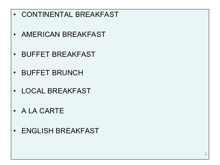Click the ENGLISH BREAKFAST line
The height and width of the screenshot is (165, 220).
pyautogui.click(x=60, y=131)
